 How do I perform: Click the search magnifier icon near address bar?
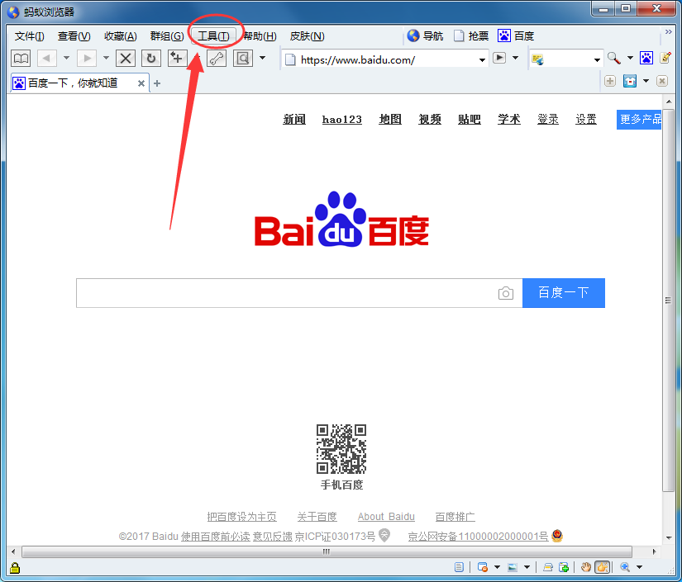(616, 58)
